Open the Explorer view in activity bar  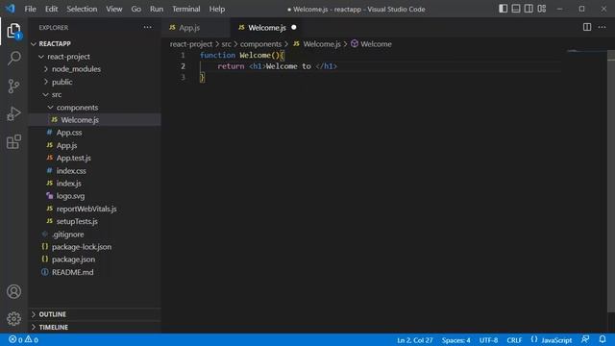(x=13, y=31)
